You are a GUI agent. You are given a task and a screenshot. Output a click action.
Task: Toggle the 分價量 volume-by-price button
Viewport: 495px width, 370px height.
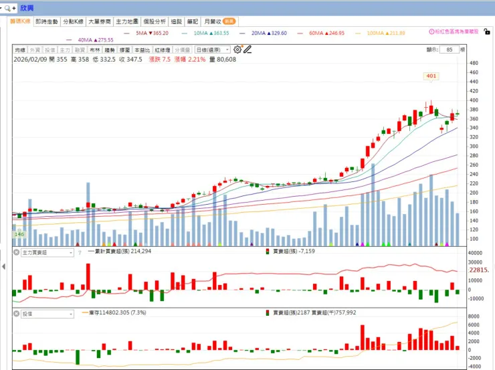pyautogui.click(x=182, y=50)
